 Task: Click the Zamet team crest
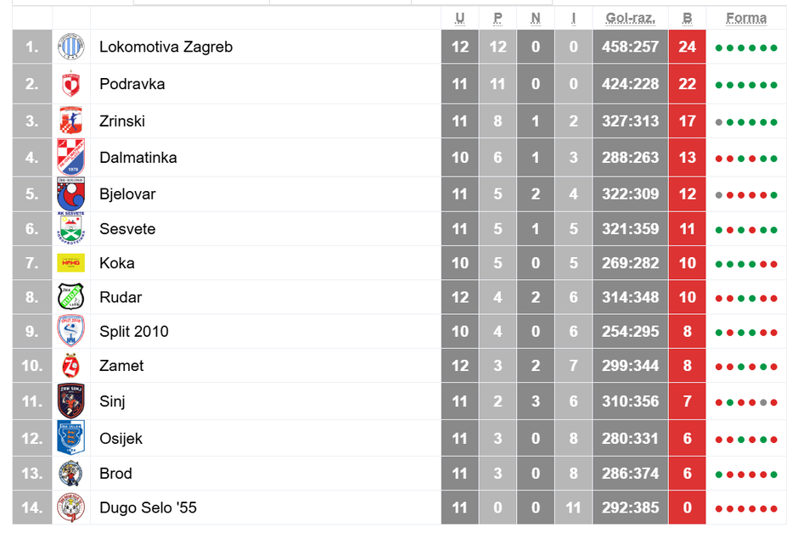pos(70,366)
